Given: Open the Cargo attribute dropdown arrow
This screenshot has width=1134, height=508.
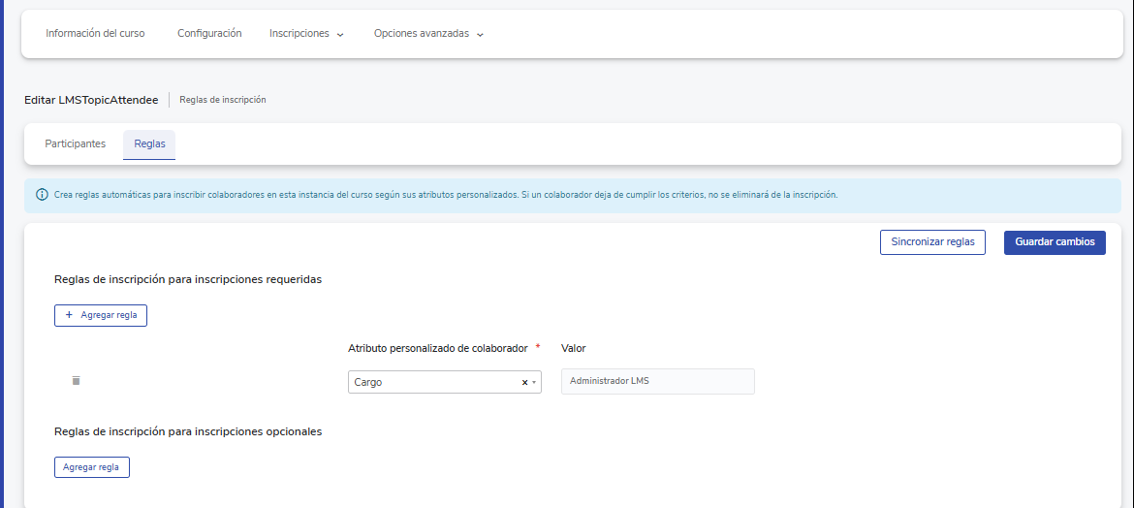Looking at the screenshot, I should tap(534, 383).
